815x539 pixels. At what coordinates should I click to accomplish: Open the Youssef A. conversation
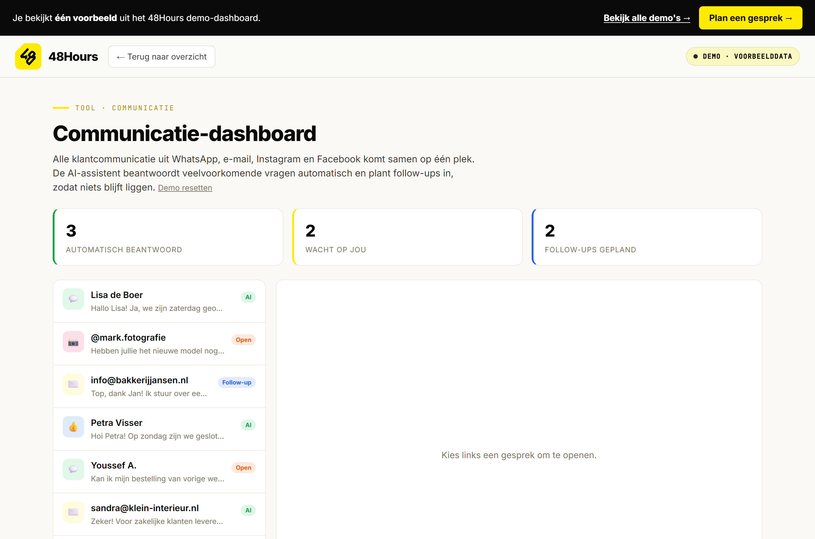[159, 472]
